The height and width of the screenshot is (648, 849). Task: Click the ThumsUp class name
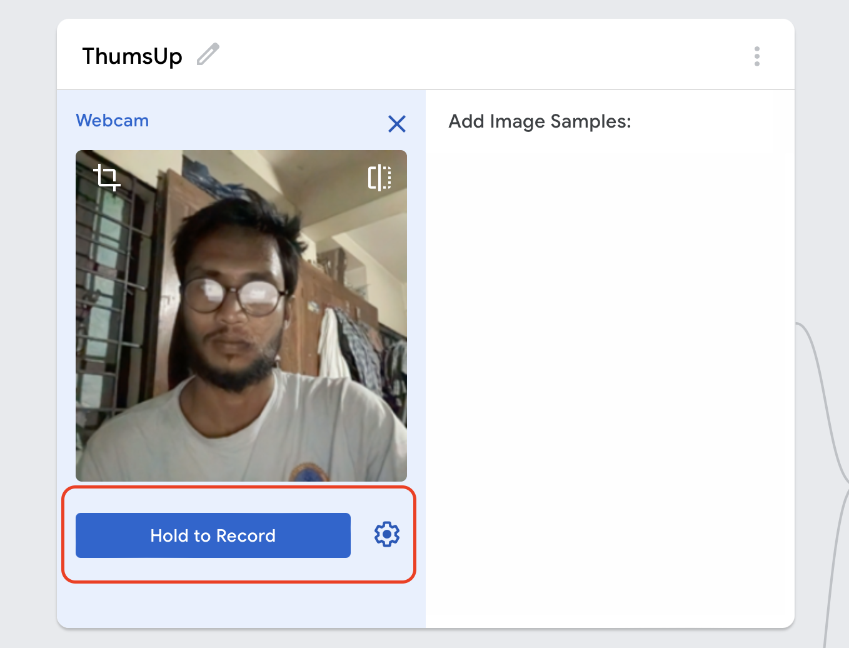[x=132, y=56]
